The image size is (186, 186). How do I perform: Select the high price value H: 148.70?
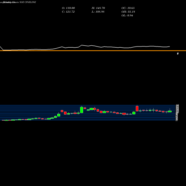tap(98, 8)
